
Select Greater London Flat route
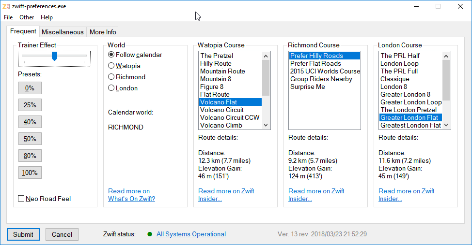pos(410,118)
